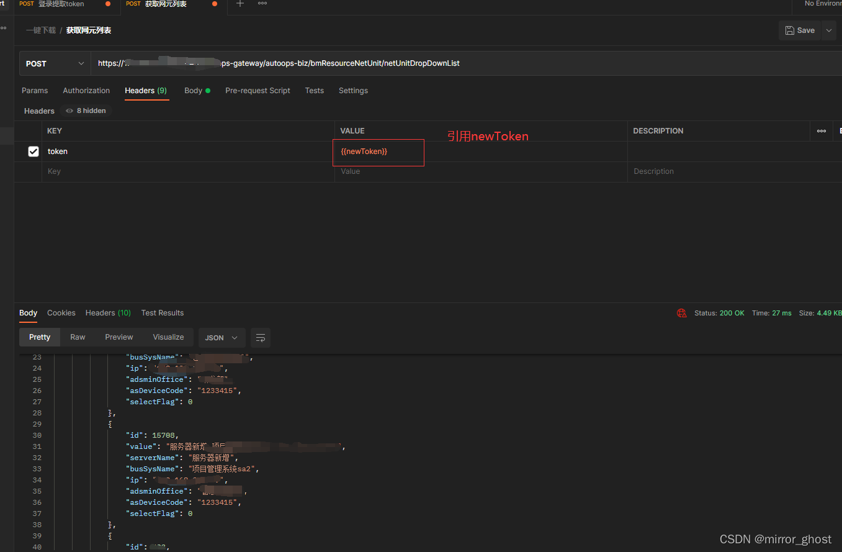The image size is (842, 552).
Task: Open the Test Results tab
Action: (x=163, y=313)
